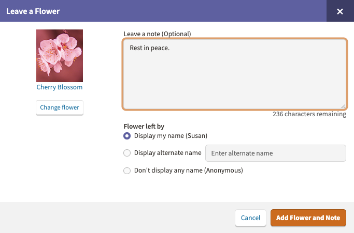354x233 pixels.
Task: Select Display my name (Susan) option
Action: point(127,136)
